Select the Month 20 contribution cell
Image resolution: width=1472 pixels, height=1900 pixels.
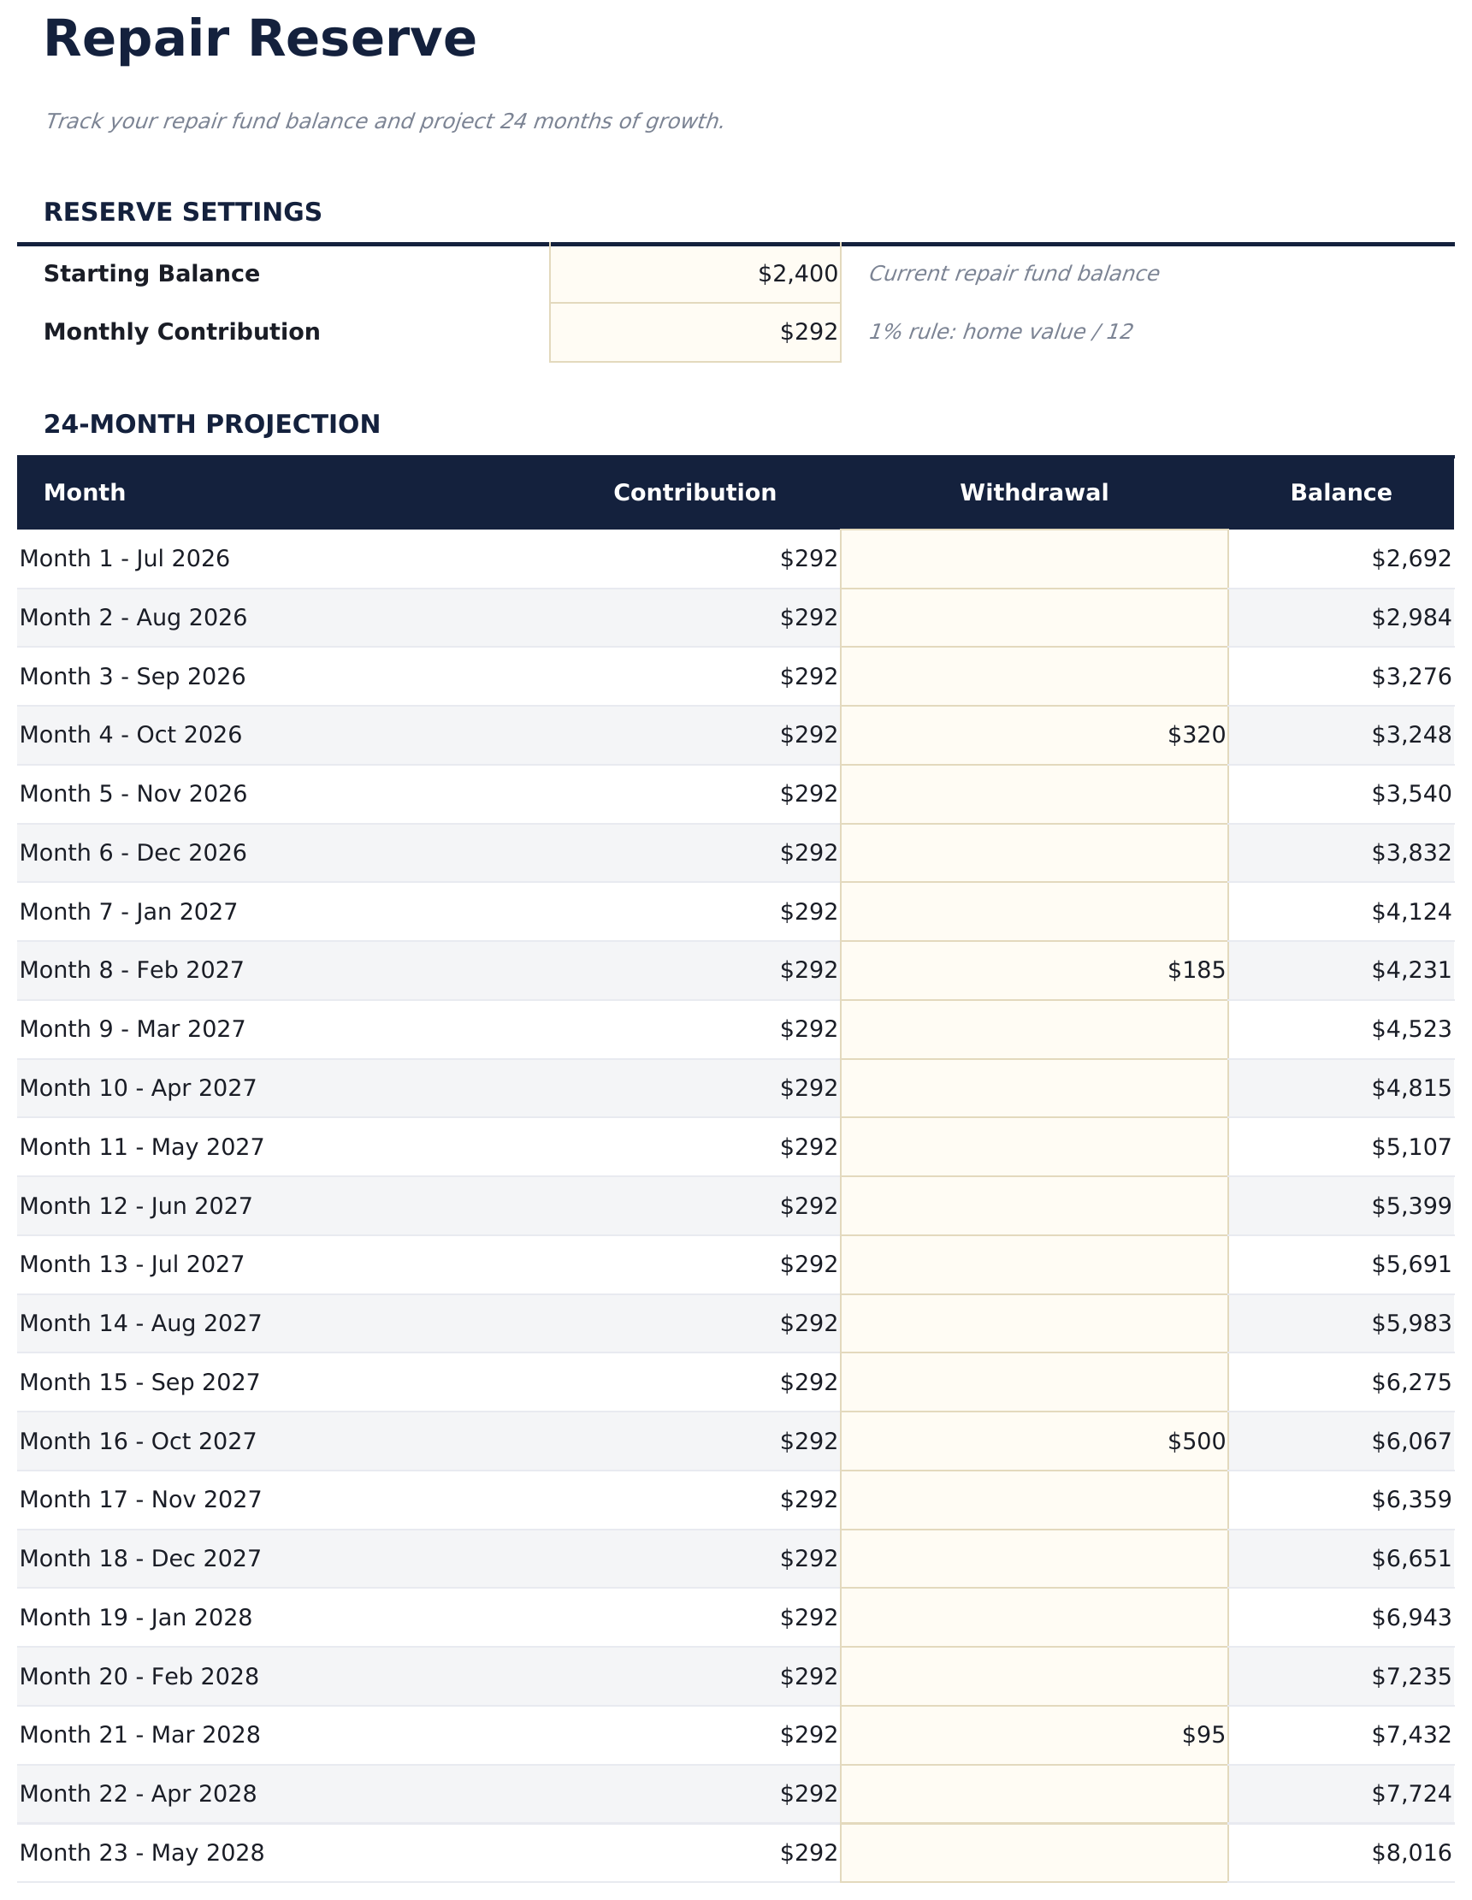pos(807,1677)
